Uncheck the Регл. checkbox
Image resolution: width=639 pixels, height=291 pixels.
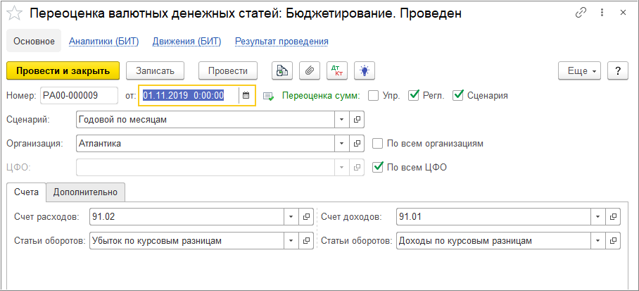pyautogui.click(x=414, y=96)
